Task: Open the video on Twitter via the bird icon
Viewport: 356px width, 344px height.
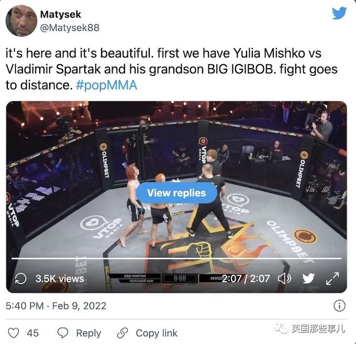Action: (308, 278)
